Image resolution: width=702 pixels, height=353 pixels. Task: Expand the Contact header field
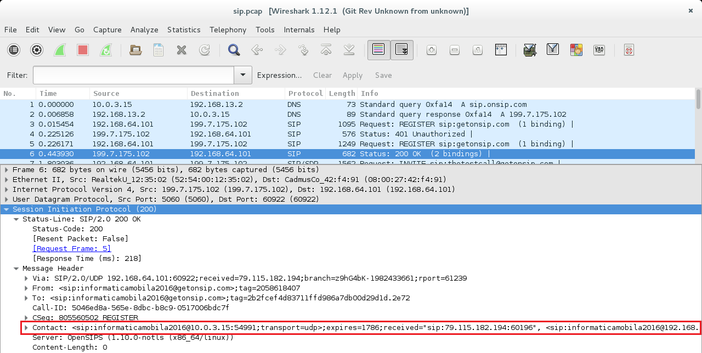pos(26,327)
